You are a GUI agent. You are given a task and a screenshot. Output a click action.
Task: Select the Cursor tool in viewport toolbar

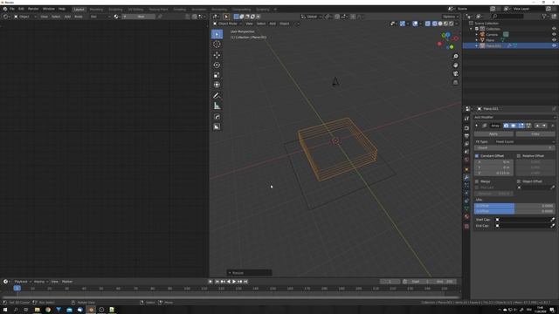click(x=217, y=44)
